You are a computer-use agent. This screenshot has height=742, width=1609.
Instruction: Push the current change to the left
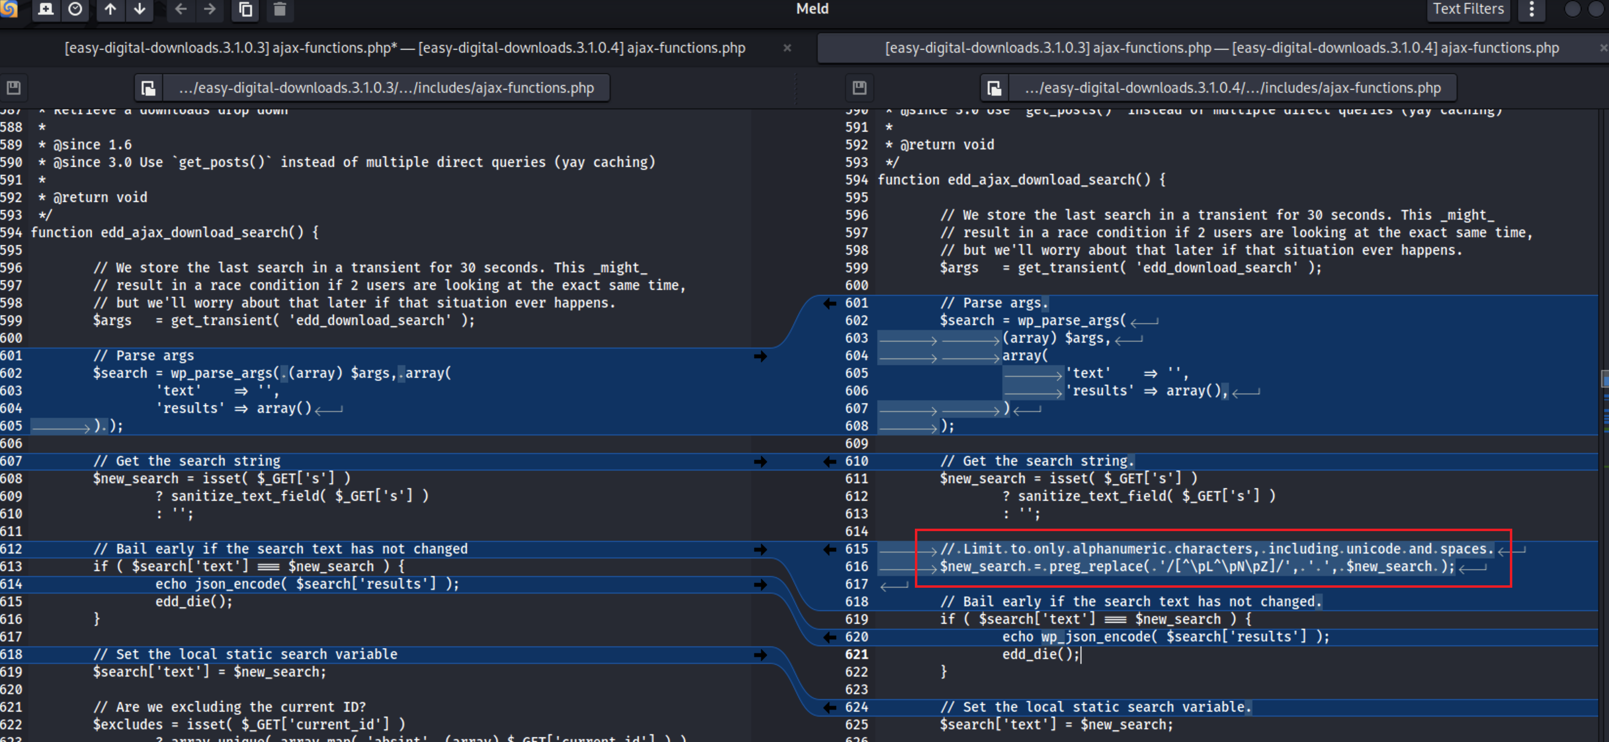(x=181, y=9)
